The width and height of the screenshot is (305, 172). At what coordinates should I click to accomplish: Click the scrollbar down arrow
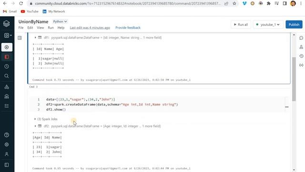(x=294, y=170)
